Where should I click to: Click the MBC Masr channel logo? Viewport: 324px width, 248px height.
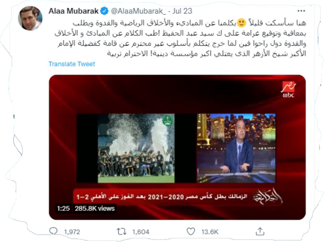(288, 89)
